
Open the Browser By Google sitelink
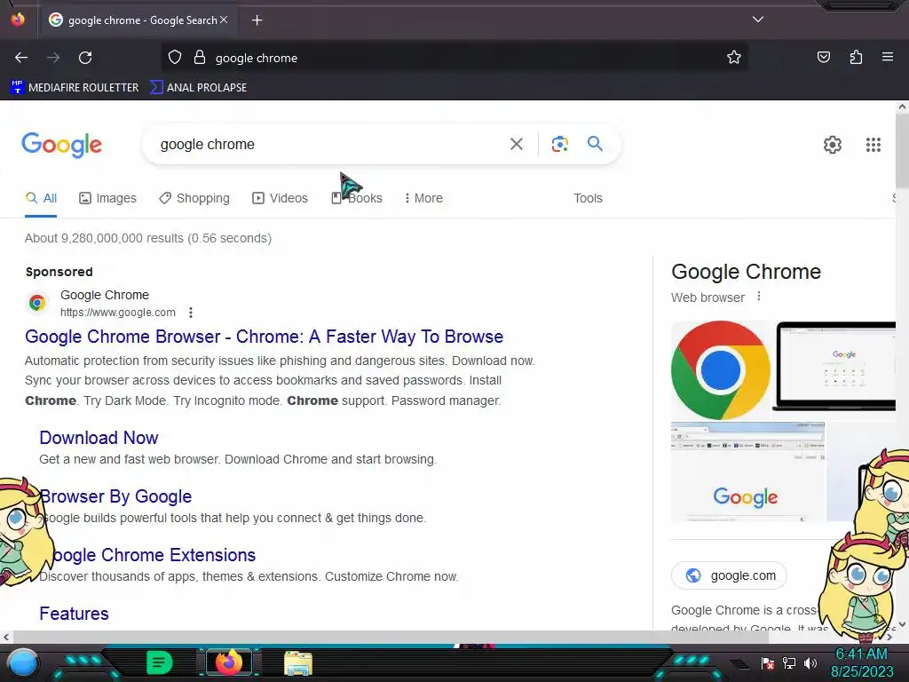pos(115,496)
